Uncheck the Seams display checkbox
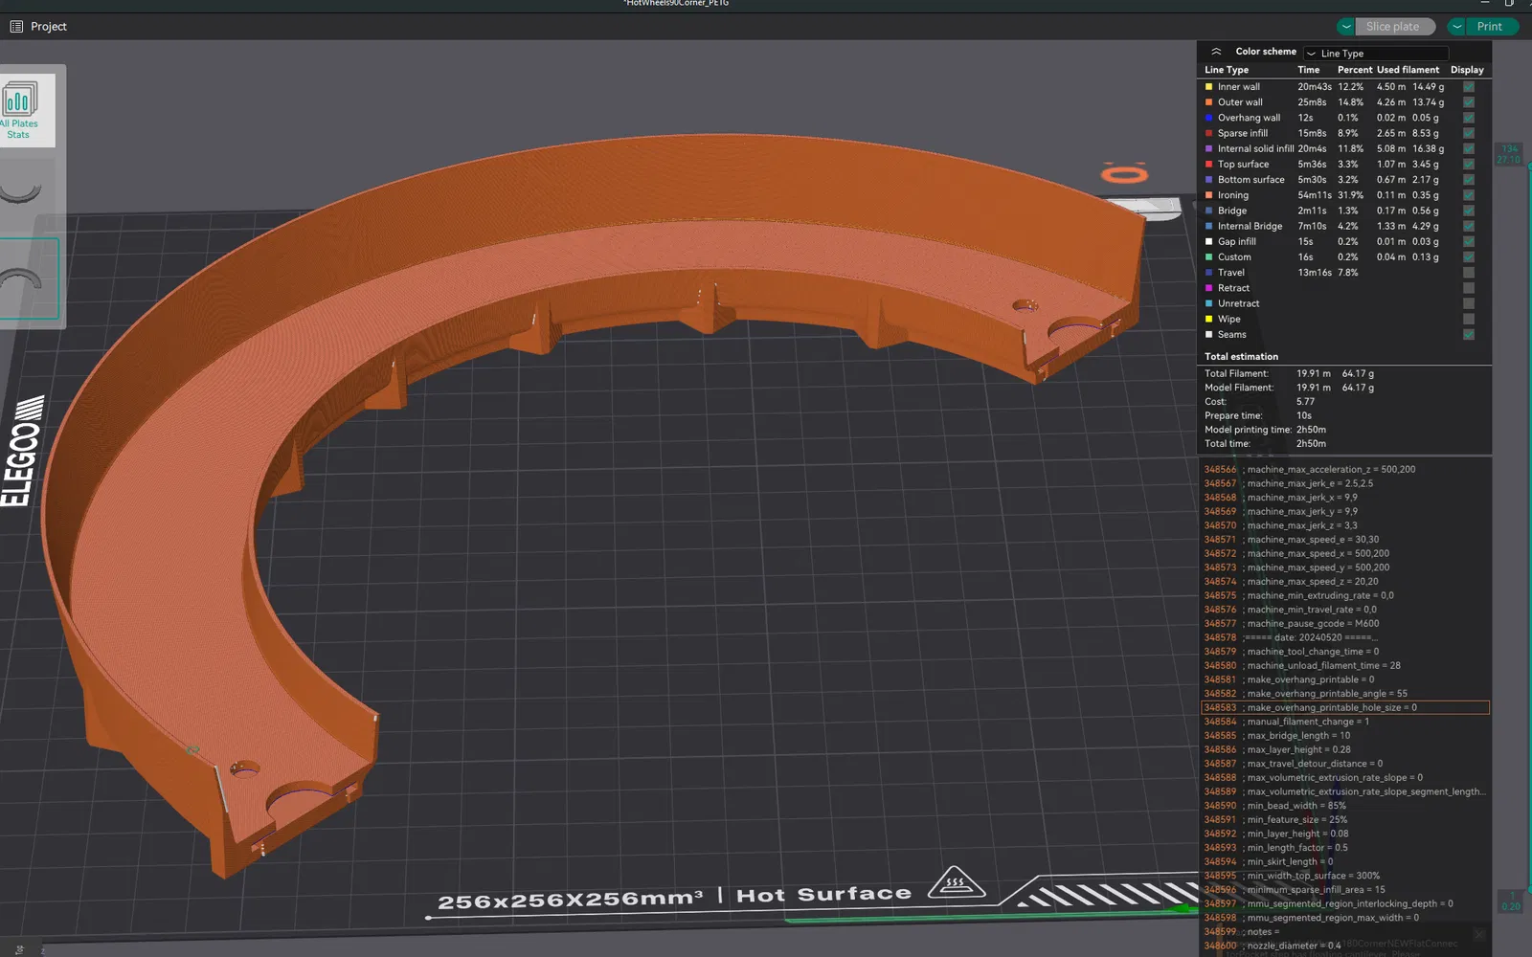The width and height of the screenshot is (1532, 957). tap(1468, 335)
